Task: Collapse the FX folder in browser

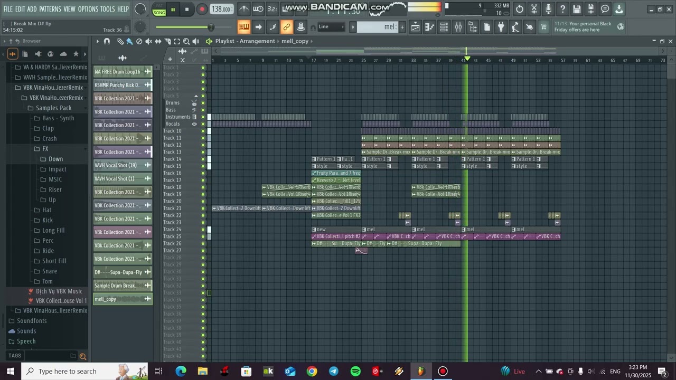Action: tap(45, 149)
